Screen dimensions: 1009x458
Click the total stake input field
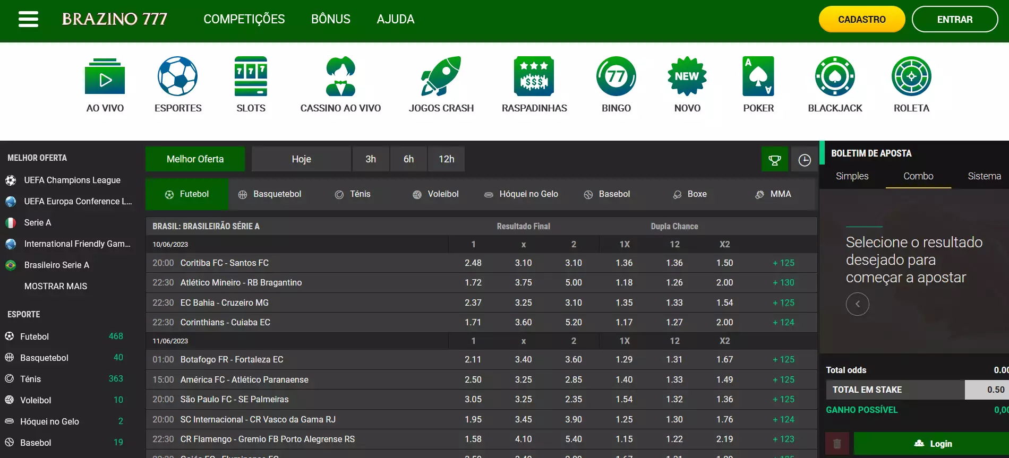coord(987,390)
